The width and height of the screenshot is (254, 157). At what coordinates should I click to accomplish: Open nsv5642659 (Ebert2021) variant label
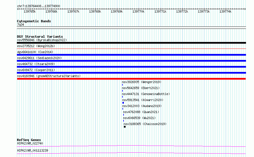coord(141,88)
